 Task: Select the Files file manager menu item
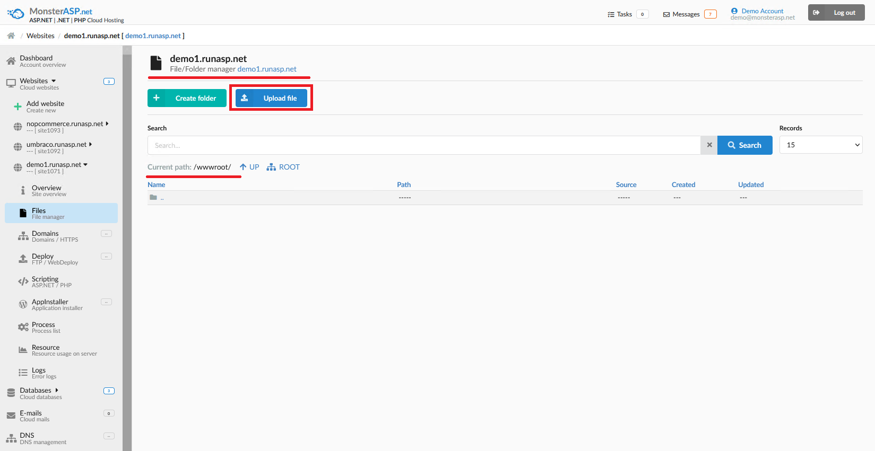coord(61,213)
